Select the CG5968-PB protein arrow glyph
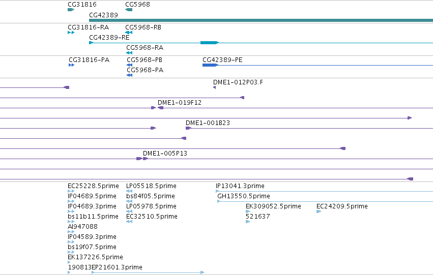This screenshot has height=275, width=433. click(130, 65)
